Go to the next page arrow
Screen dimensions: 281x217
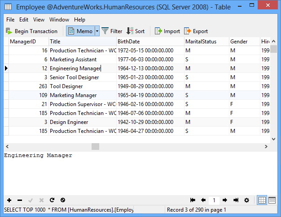pos(225,200)
